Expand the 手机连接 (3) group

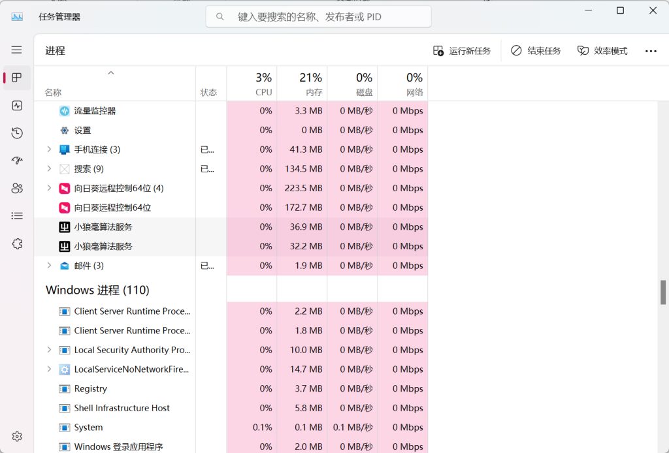[x=49, y=149]
